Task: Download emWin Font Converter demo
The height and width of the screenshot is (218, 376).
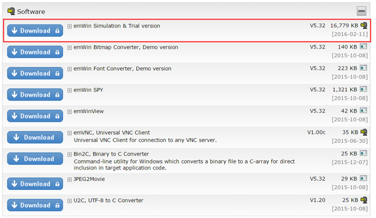Action: tap(35, 73)
